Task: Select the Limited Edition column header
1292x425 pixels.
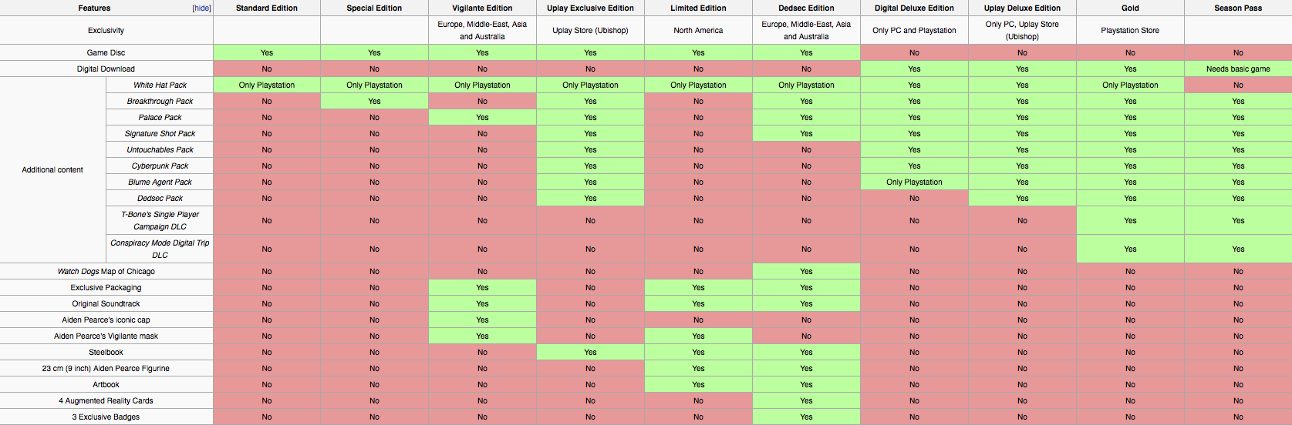Action: (x=698, y=8)
